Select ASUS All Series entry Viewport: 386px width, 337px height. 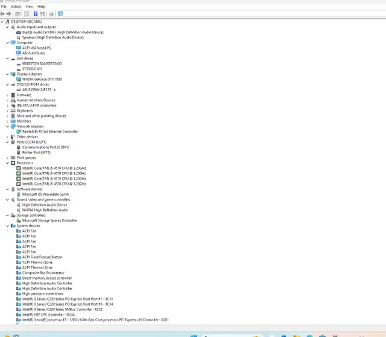pos(34,53)
